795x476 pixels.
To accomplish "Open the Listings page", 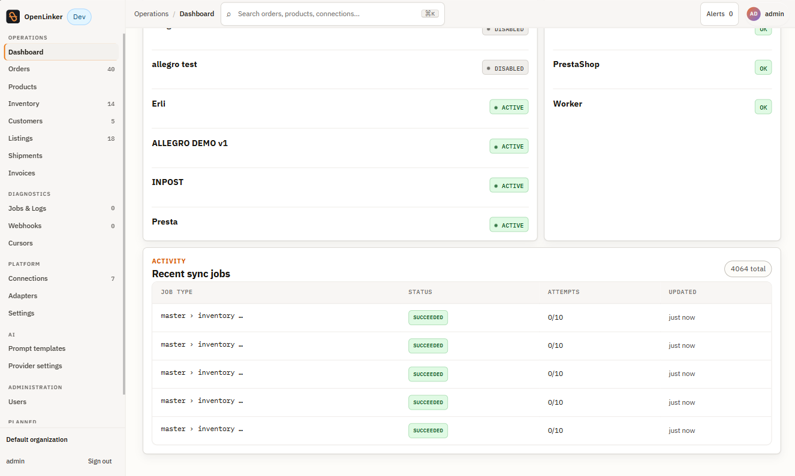I will [61, 138].
